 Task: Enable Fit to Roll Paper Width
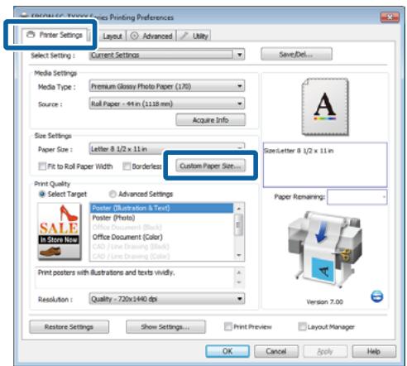42,166
